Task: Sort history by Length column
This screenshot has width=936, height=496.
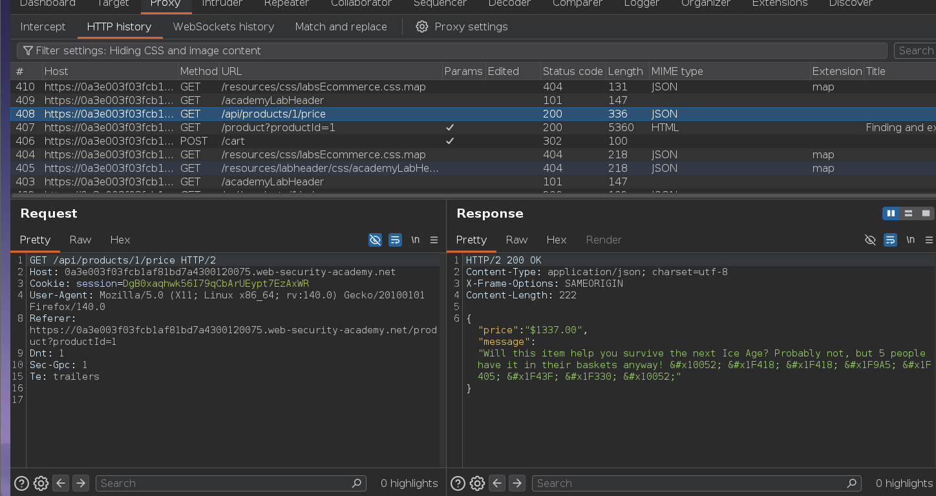Action: (x=627, y=71)
